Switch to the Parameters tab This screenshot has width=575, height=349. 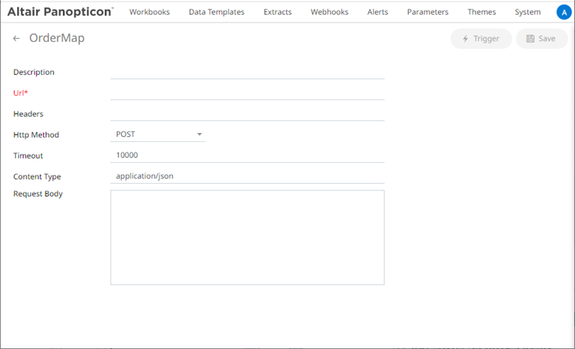click(x=428, y=12)
